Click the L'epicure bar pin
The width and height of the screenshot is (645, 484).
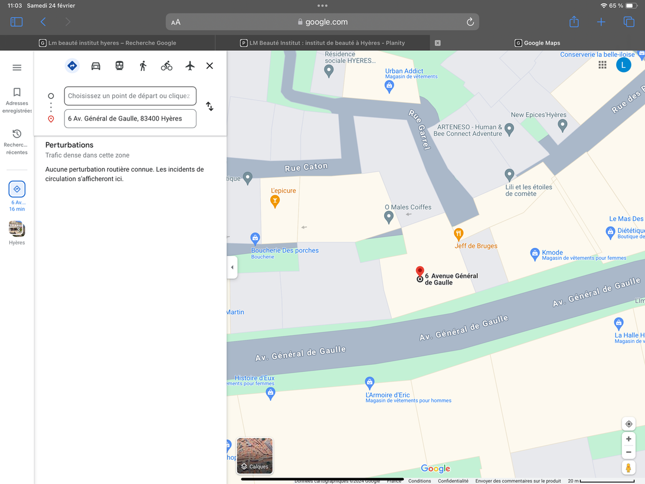click(275, 201)
